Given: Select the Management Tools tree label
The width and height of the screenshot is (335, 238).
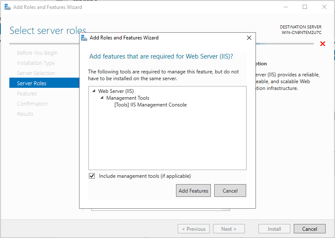Looking at the screenshot, I should coord(128,98).
